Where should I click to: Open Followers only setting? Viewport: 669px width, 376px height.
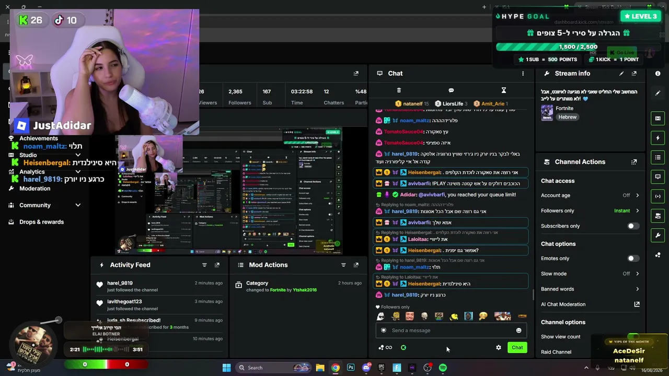click(x=590, y=211)
